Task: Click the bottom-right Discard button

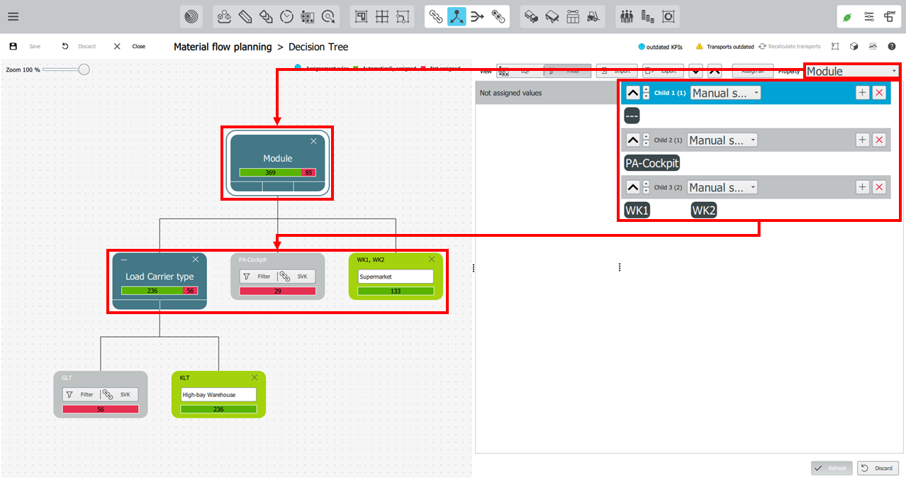Action: [x=878, y=468]
